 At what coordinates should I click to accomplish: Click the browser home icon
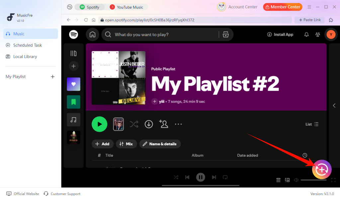click(x=93, y=20)
